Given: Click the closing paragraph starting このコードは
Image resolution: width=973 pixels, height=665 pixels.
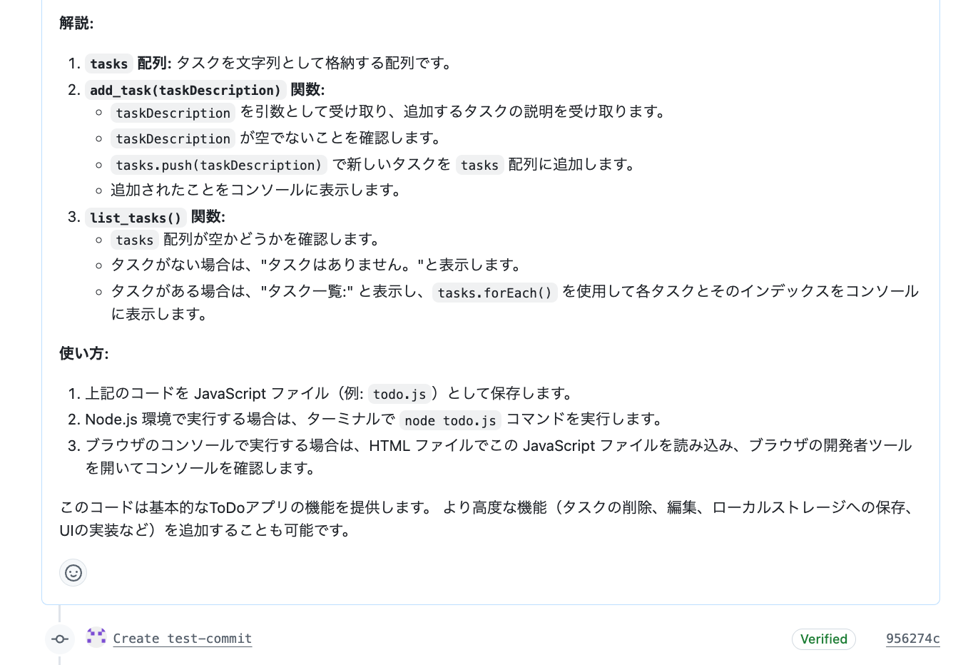Looking at the screenshot, I should 486,519.
